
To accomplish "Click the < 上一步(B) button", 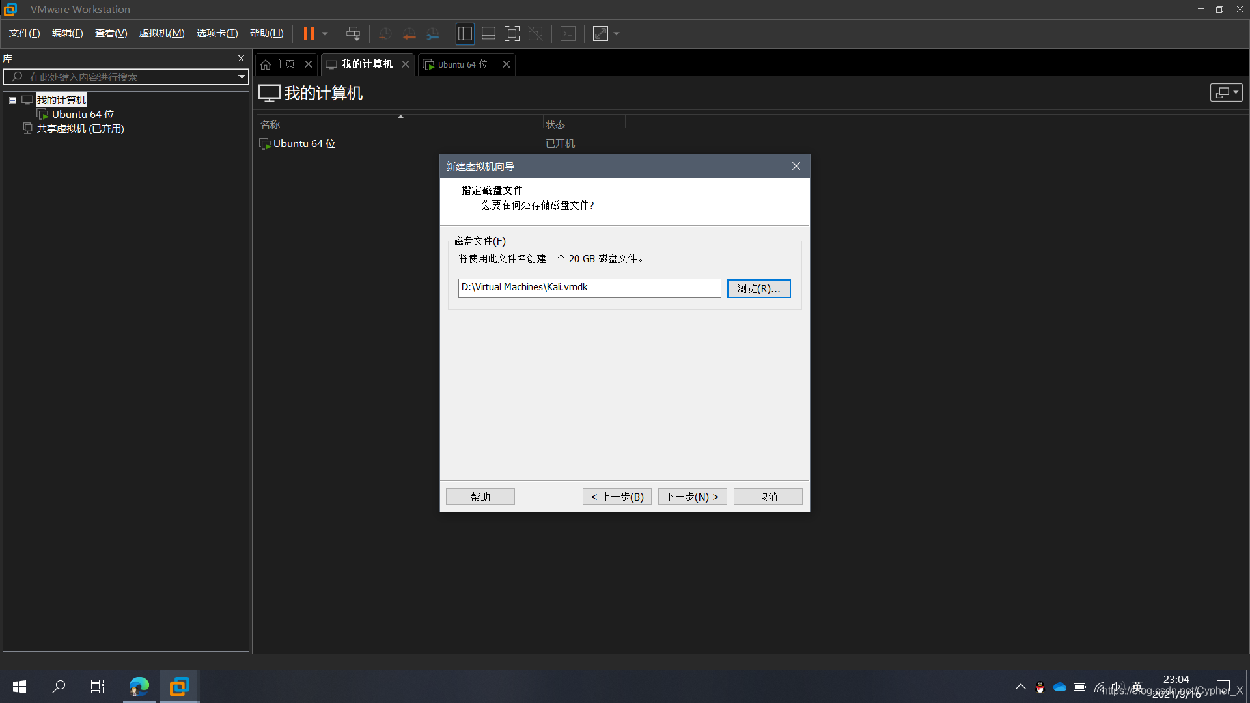I will (x=617, y=497).
